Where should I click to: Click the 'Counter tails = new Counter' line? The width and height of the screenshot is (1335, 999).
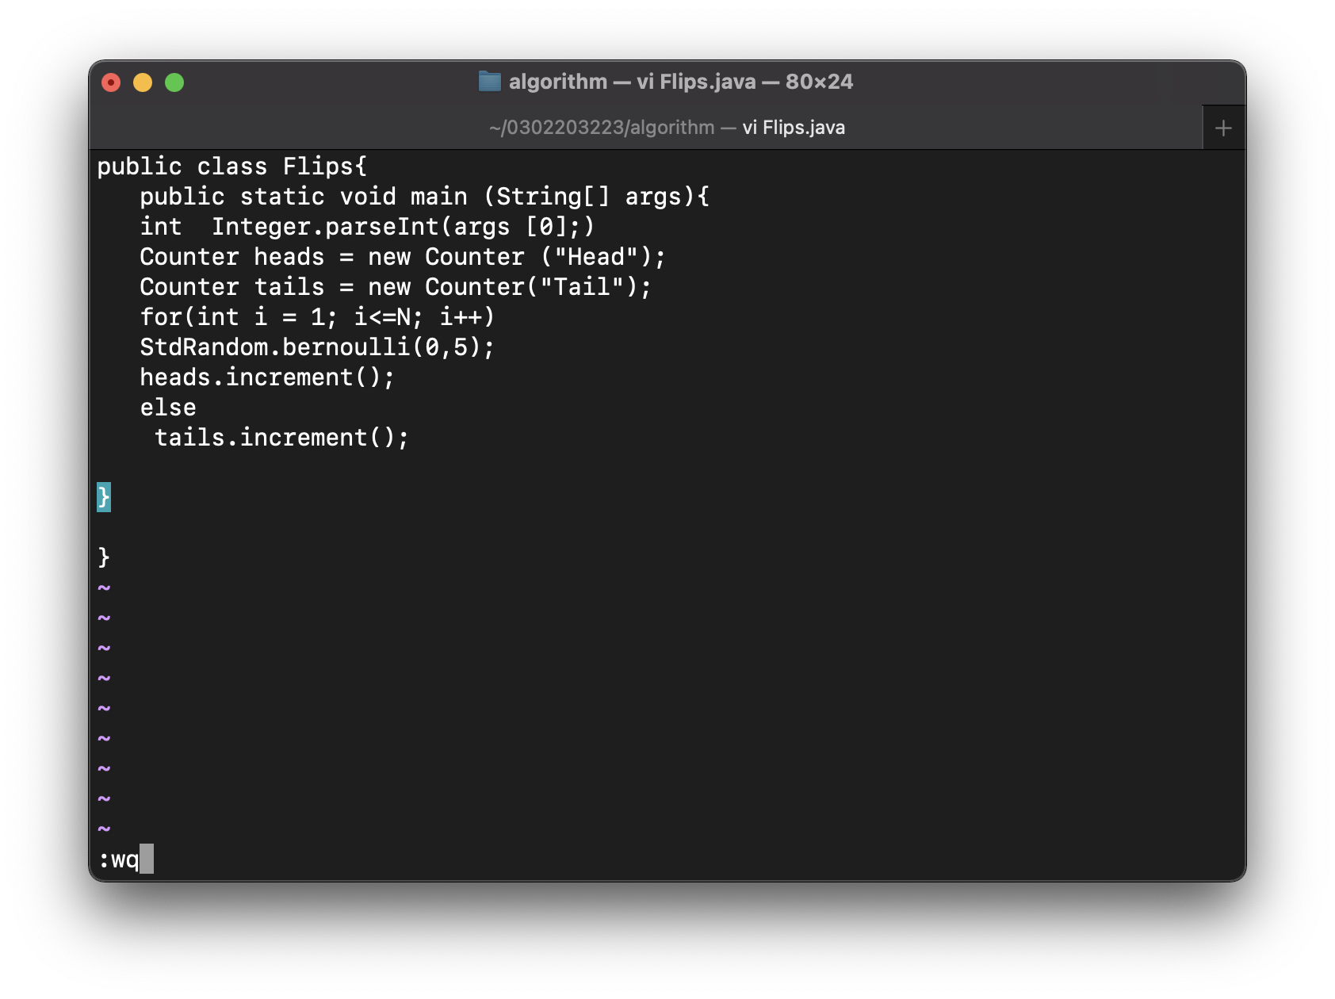click(396, 287)
